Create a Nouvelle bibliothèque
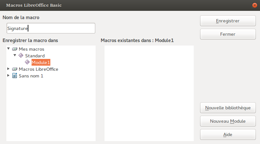Screen dimensions: 260x144 [228, 108]
